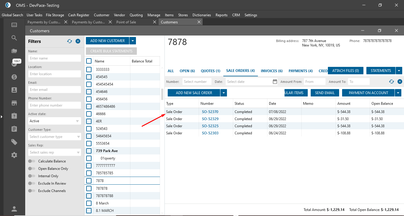Tick the checkbox for customer 3333333
Viewport: 404px width, 216px height.
click(x=89, y=70)
